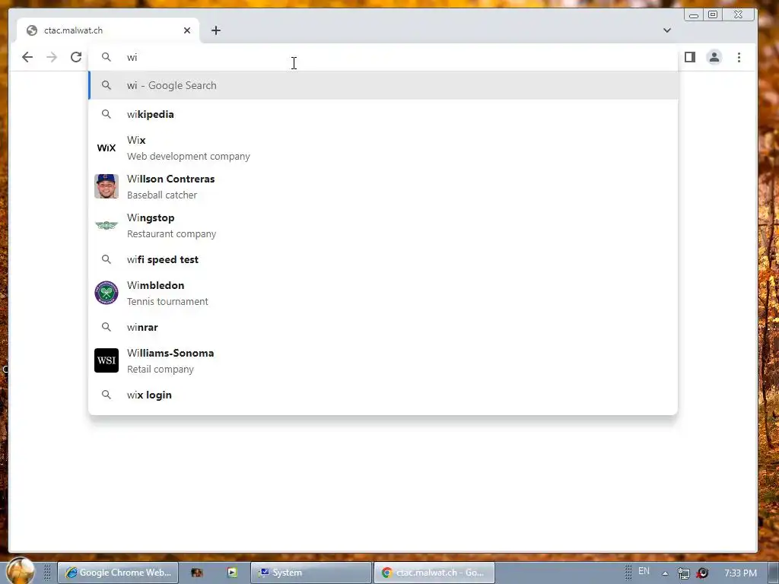Screen dimensions: 779x584
Task: Click magnifier icon beside 'wi - Google Search'
Action: point(107,85)
